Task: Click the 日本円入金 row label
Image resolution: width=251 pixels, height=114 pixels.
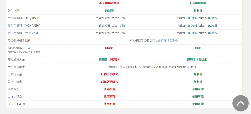Action: [x=15, y=74]
